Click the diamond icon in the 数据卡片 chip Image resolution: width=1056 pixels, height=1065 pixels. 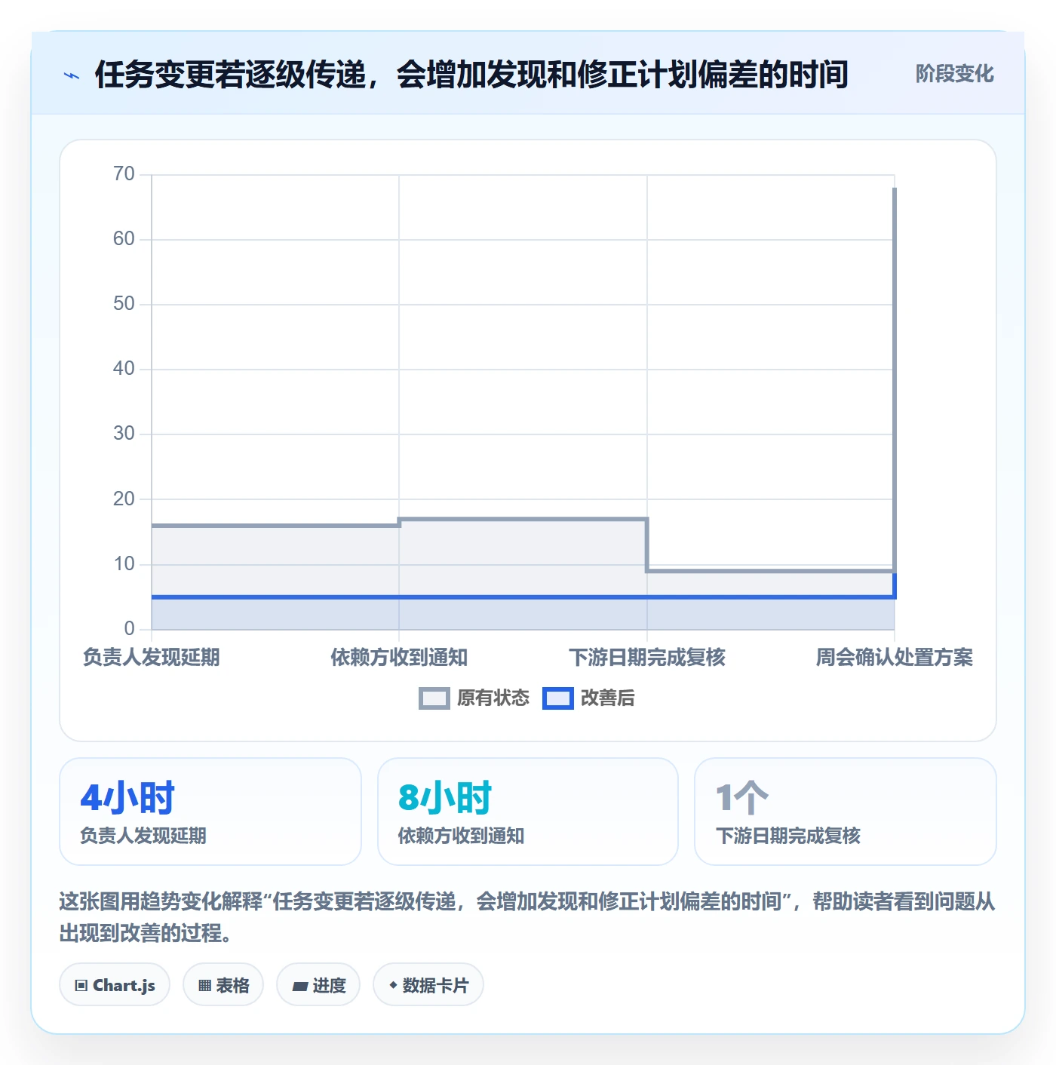[393, 985]
